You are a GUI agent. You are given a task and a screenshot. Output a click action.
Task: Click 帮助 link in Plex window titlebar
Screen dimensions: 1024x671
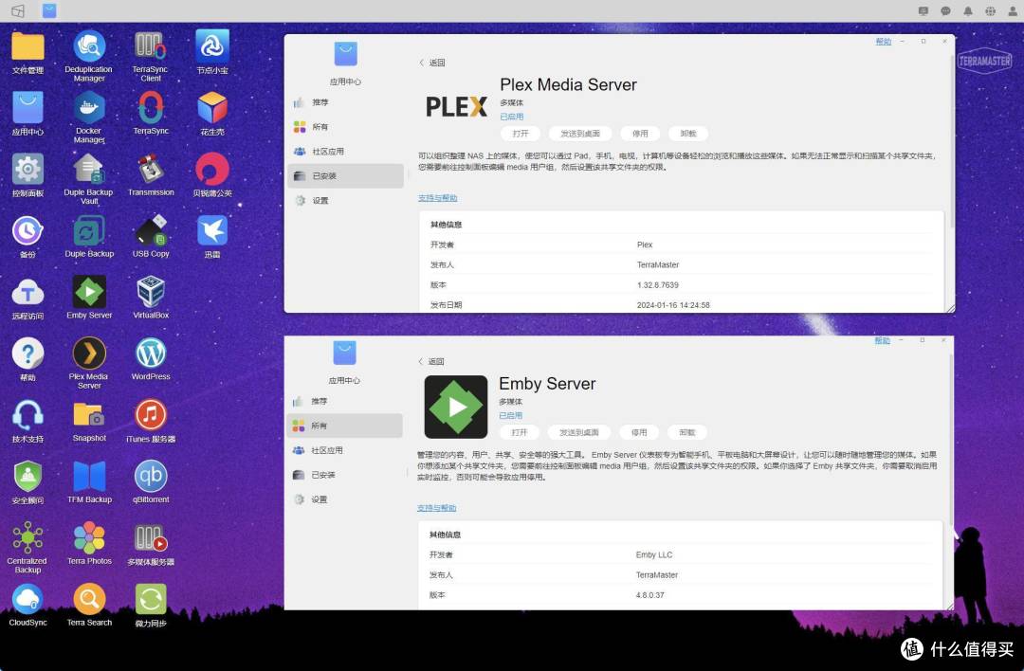pyautogui.click(x=883, y=41)
